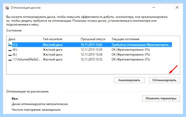Screen dimensions: 186x117
Task: Select the (D:) drive label
Action: click(15, 50)
